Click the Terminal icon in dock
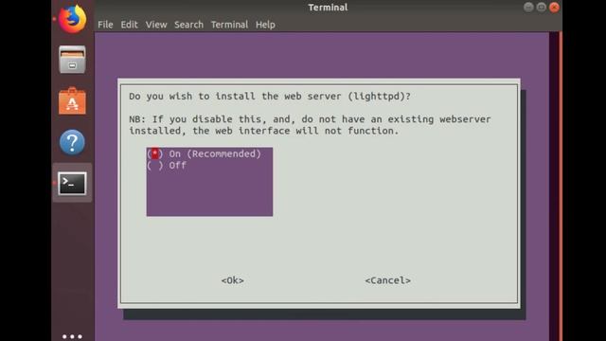The image size is (606, 341). tap(72, 183)
